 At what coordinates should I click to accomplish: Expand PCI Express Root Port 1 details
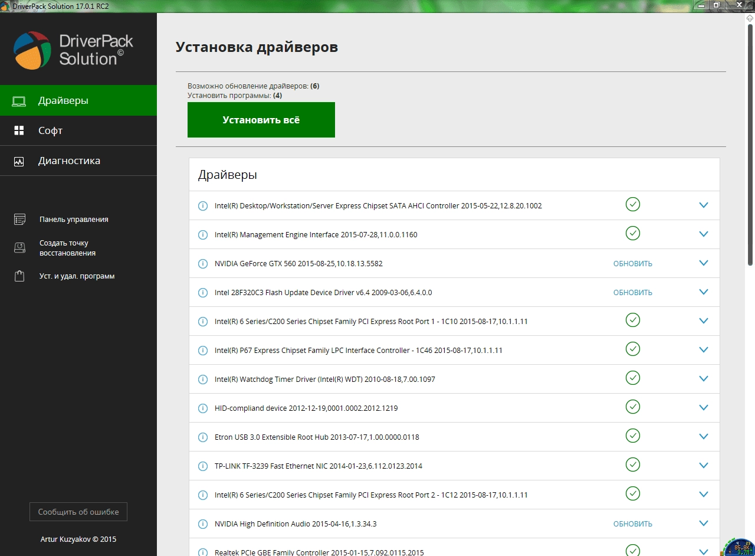pos(703,321)
